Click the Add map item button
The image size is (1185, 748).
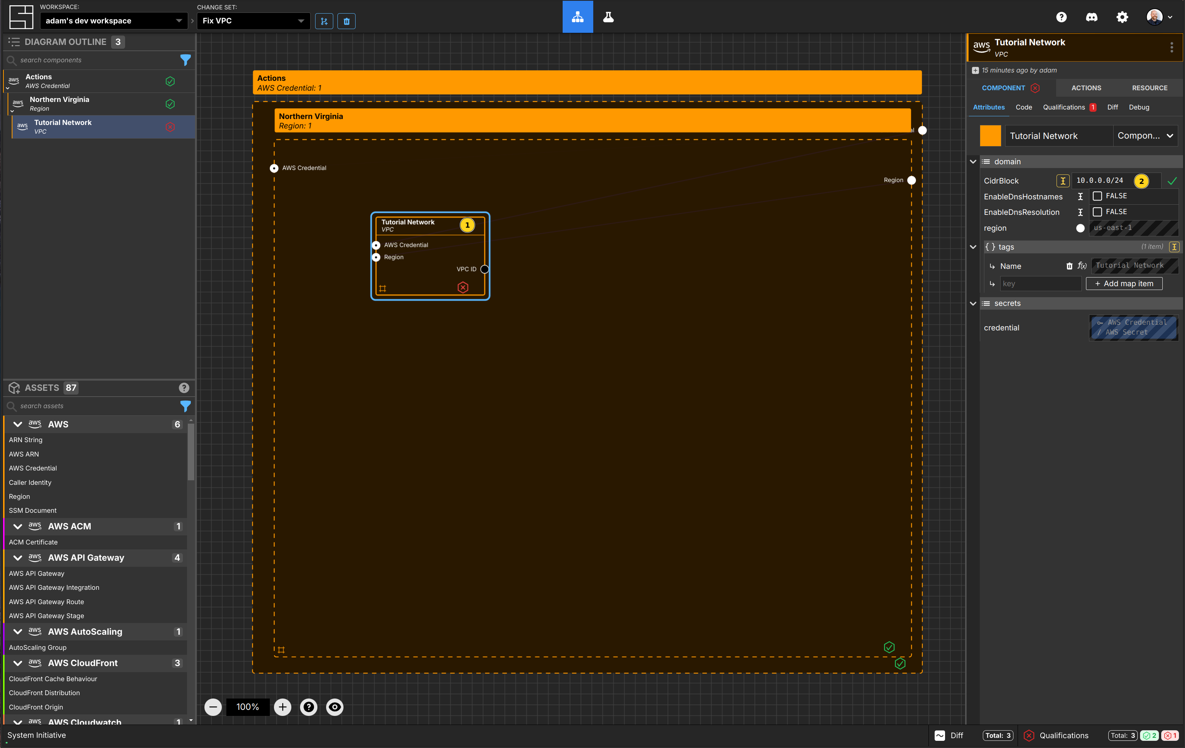[x=1124, y=284]
